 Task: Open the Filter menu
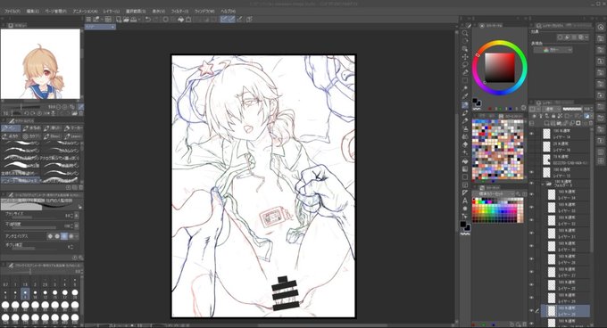[179, 12]
